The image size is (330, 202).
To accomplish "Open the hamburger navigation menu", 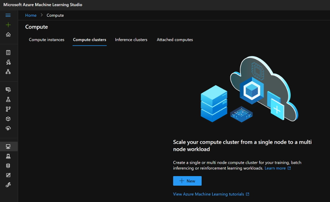I will pyautogui.click(x=8, y=15).
